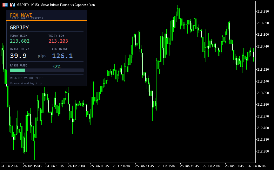Click the TODAY HIGH label
The image size is (274, 170).
[19, 36]
